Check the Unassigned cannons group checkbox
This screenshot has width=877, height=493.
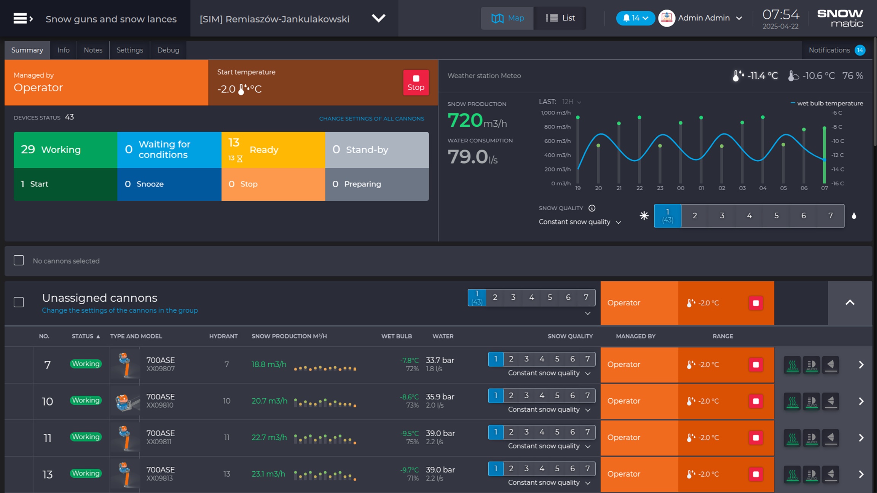coord(19,302)
